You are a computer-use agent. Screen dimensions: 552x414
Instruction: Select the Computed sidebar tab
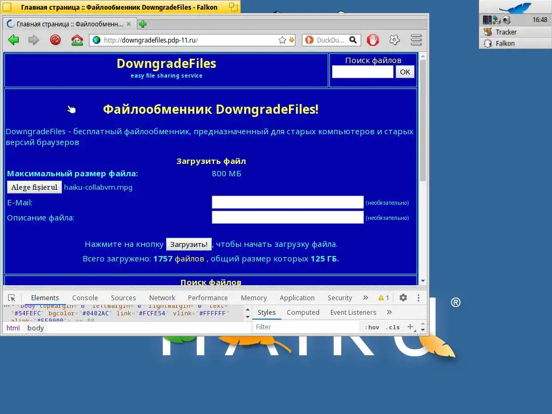[303, 312]
